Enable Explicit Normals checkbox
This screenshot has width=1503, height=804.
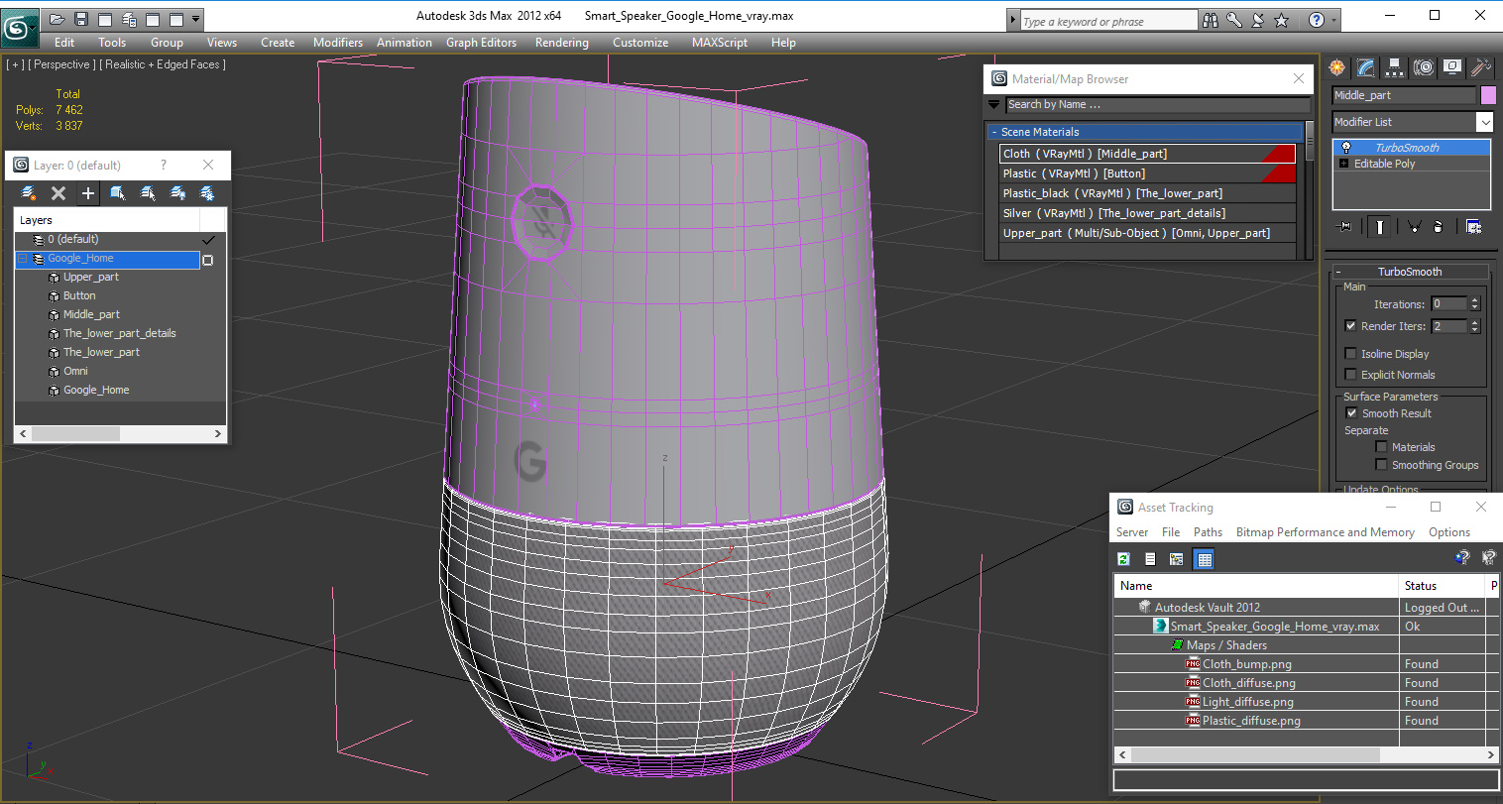[x=1350, y=374]
